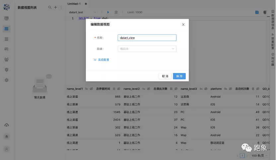The height and width of the screenshot is (160, 276).
Task: Add a new data view with plus icon
Action: pyautogui.click(x=55, y=7)
